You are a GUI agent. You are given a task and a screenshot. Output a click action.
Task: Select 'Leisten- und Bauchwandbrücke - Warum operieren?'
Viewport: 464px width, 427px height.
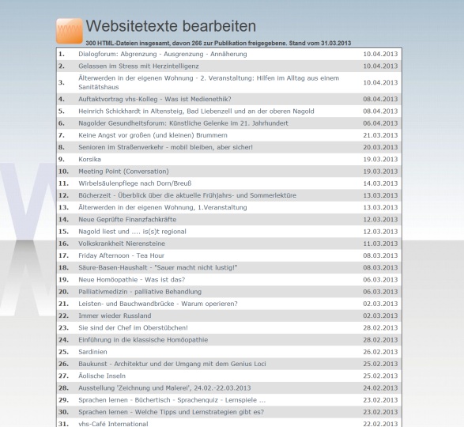(x=158, y=304)
